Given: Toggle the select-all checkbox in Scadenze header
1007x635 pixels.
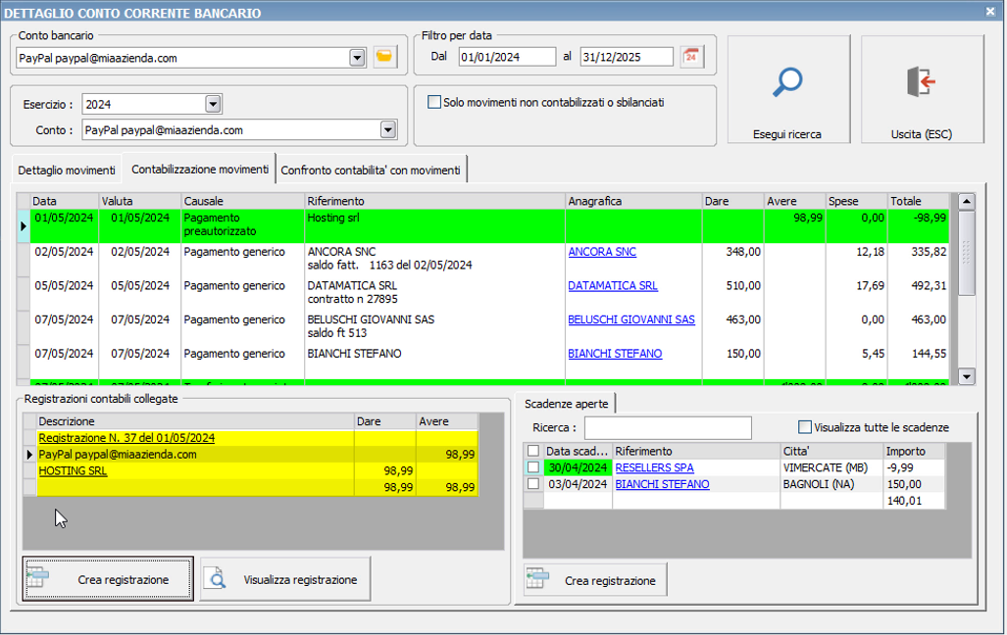Looking at the screenshot, I should click(x=533, y=451).
